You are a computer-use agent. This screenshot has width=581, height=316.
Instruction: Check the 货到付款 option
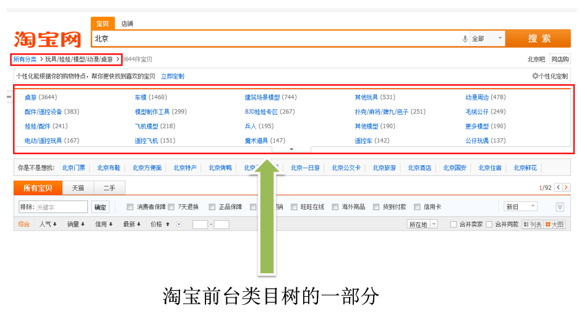(376, 207)
